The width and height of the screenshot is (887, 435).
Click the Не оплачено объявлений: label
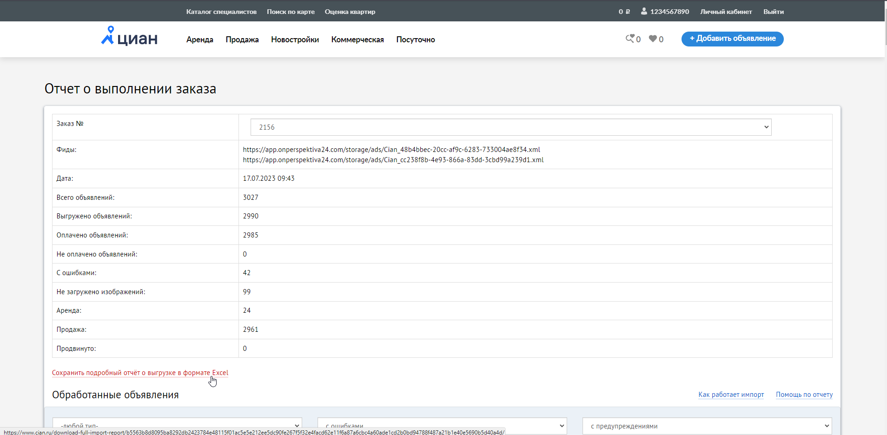point(97,254)
